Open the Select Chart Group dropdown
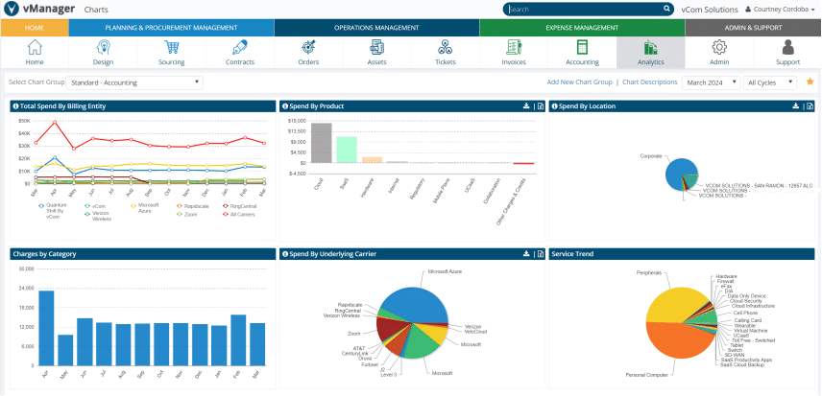The height and width of the screenshot is (396, 822). pyautogui.click(x=134, y=82)
